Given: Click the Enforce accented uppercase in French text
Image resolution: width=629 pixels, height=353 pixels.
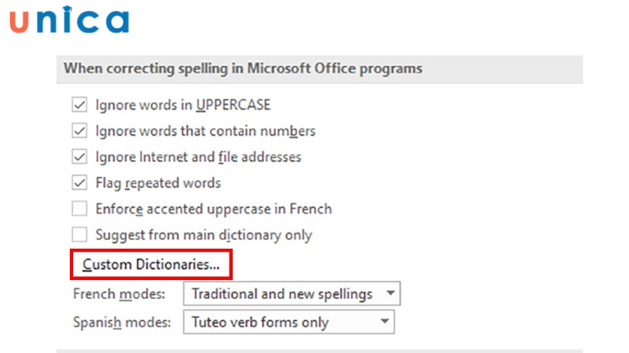Looking at the screenshot, I should pyautogui.click(x=213, y=209).
